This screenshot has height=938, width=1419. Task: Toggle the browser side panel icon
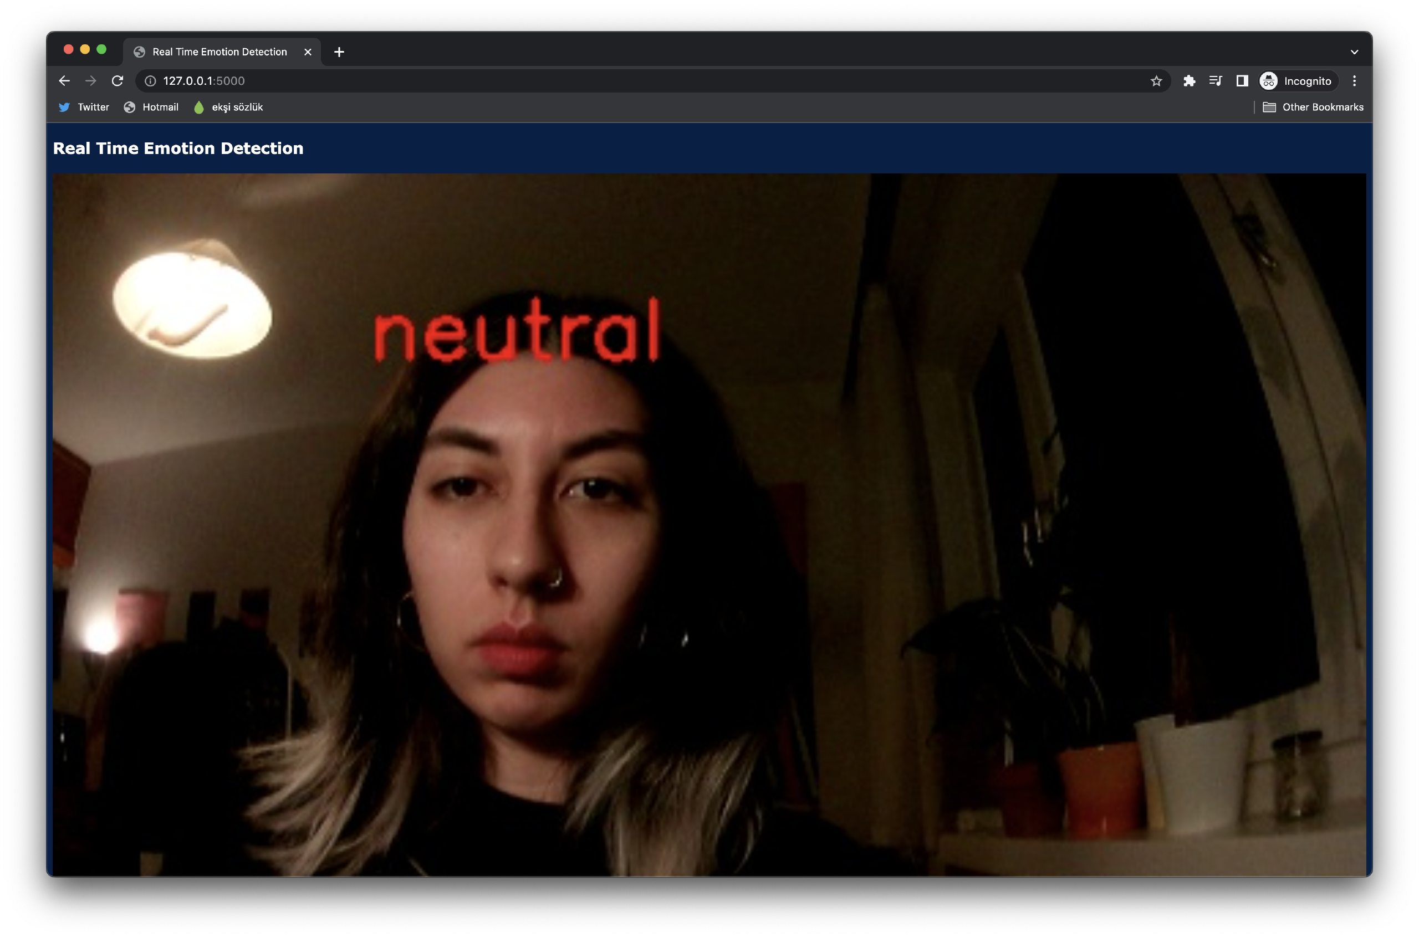[1241, 81]
